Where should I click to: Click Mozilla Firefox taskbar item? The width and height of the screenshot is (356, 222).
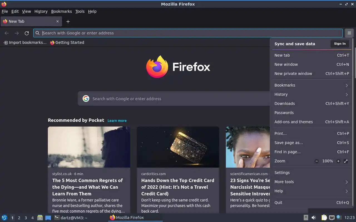(x=135, y=218)
